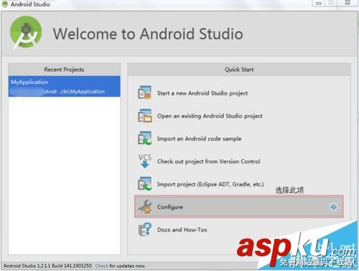Viewport: 359px width, 271px height.
Task: Start a new Android Studio project
Action: click(202, 93)
